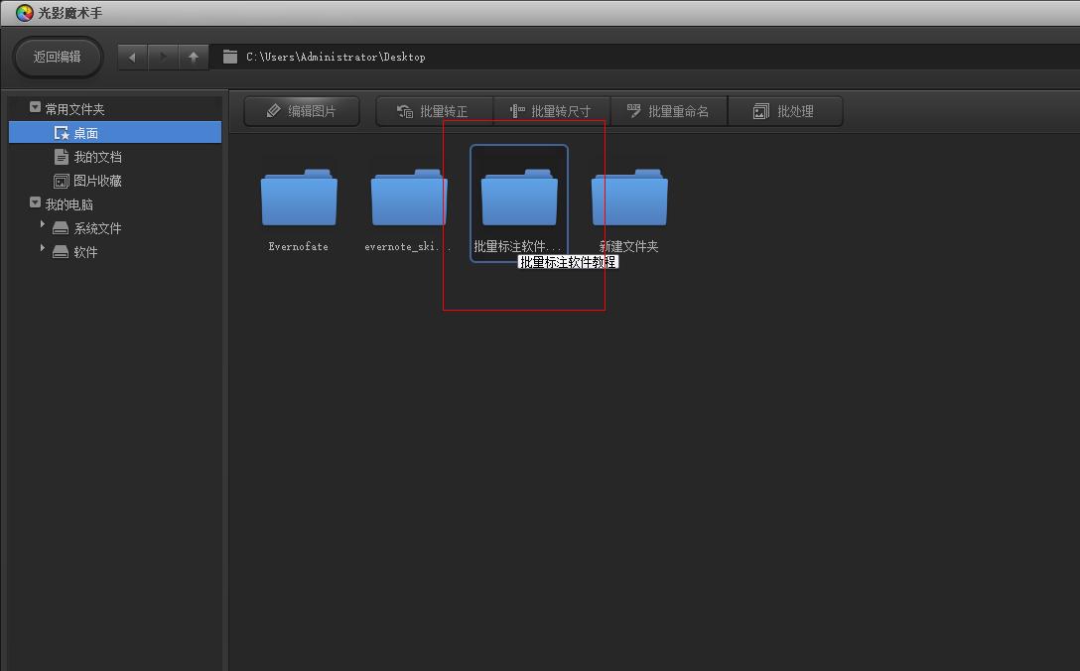Collapse the 我的电脑 section
Viewport: 1080px width, 671px height.
(x=35, y=202)
